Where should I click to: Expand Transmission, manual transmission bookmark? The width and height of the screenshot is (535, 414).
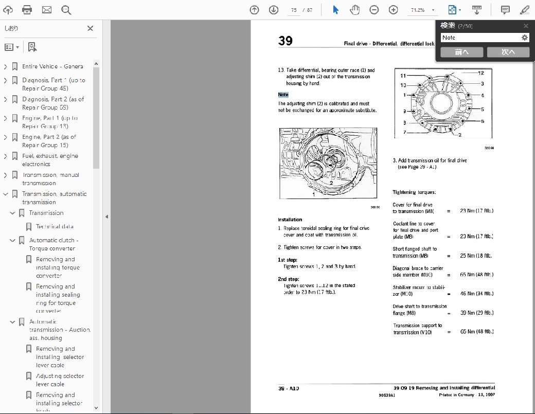[5, 175]
